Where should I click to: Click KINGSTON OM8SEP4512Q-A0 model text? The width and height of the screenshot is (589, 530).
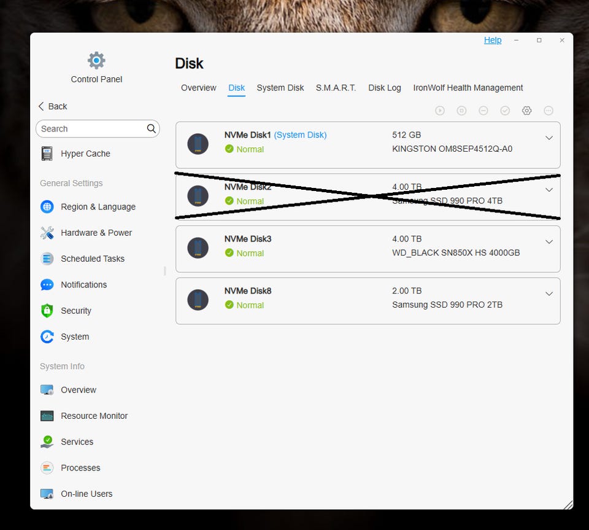[452, 149]
